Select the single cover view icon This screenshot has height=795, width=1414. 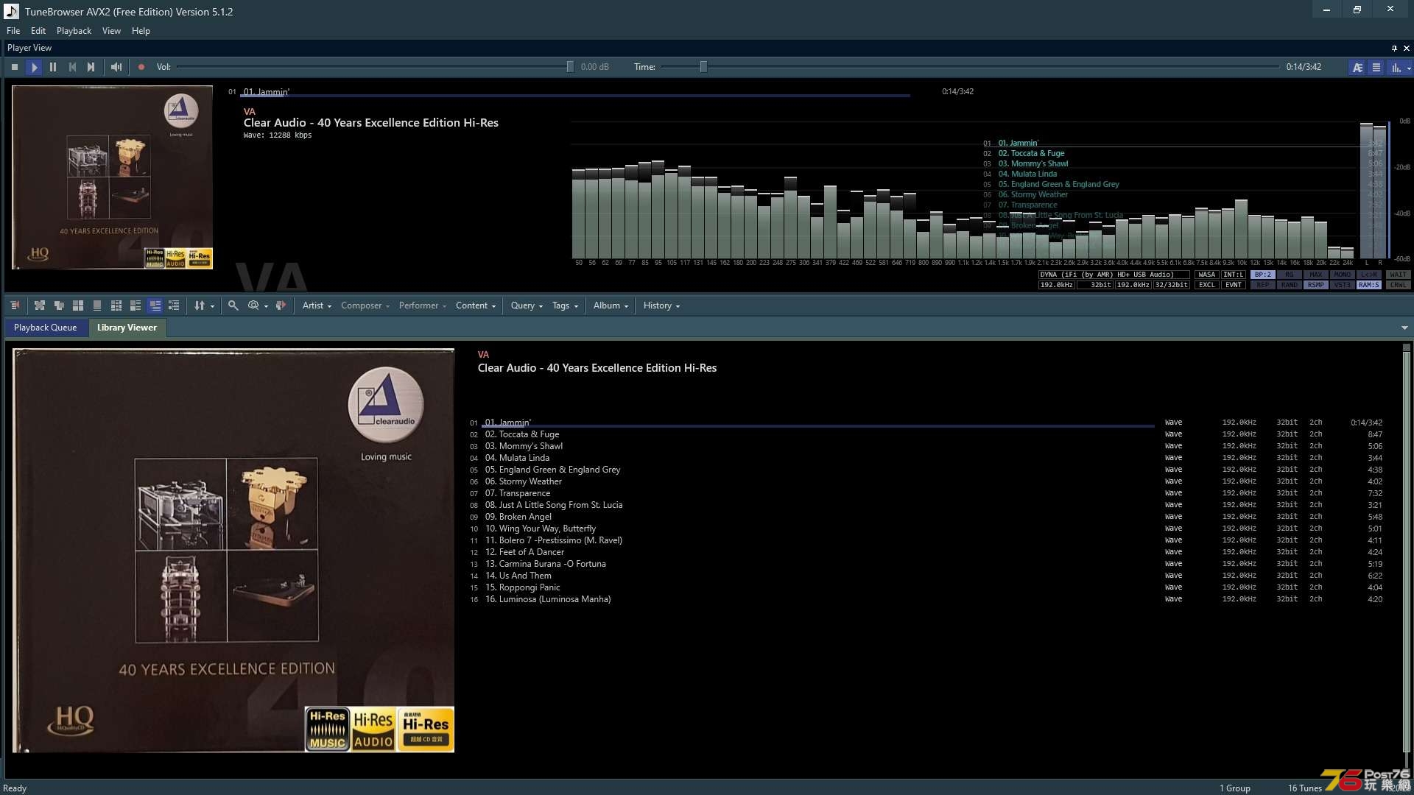tap(97, 305)
